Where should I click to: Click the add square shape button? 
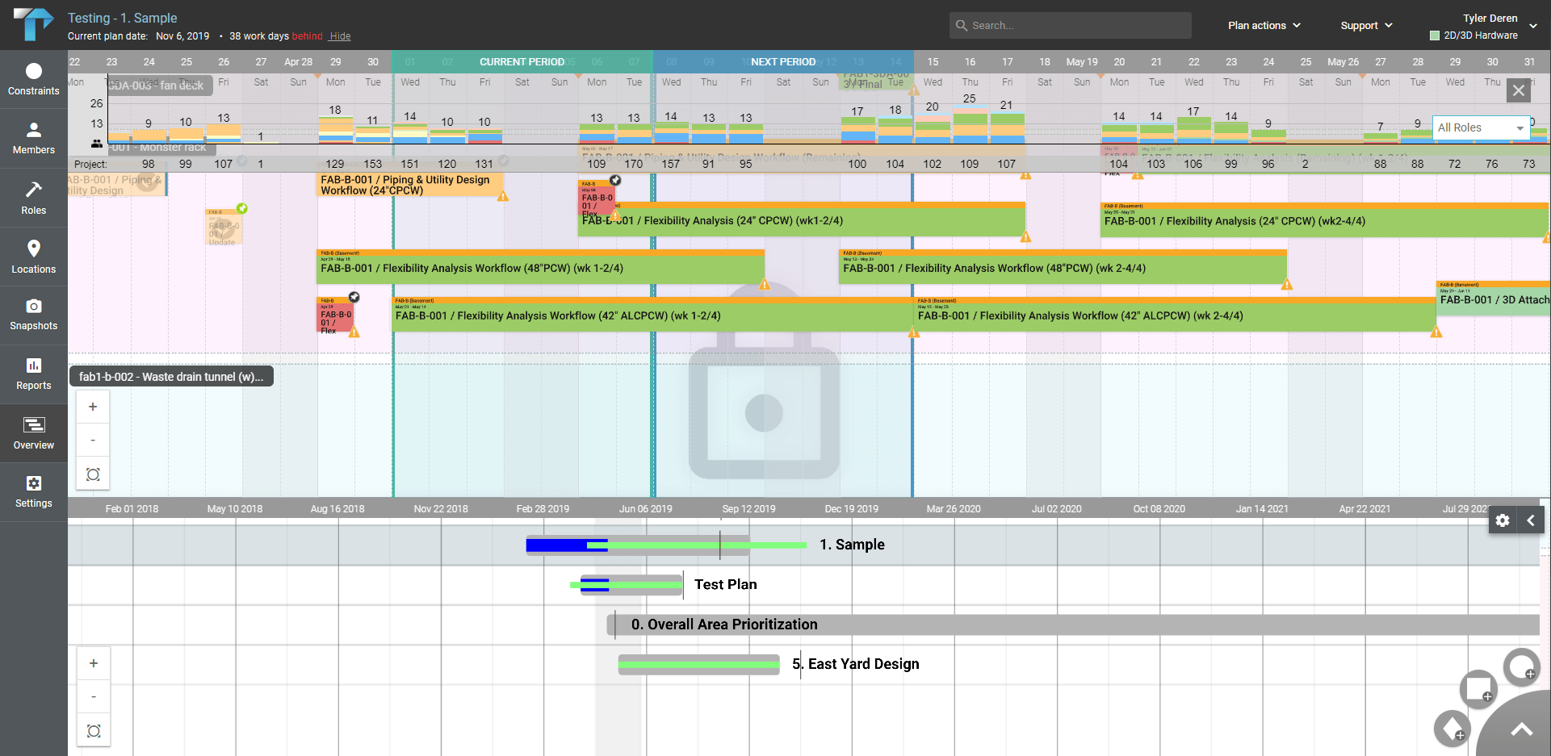tap(1478, 689)
